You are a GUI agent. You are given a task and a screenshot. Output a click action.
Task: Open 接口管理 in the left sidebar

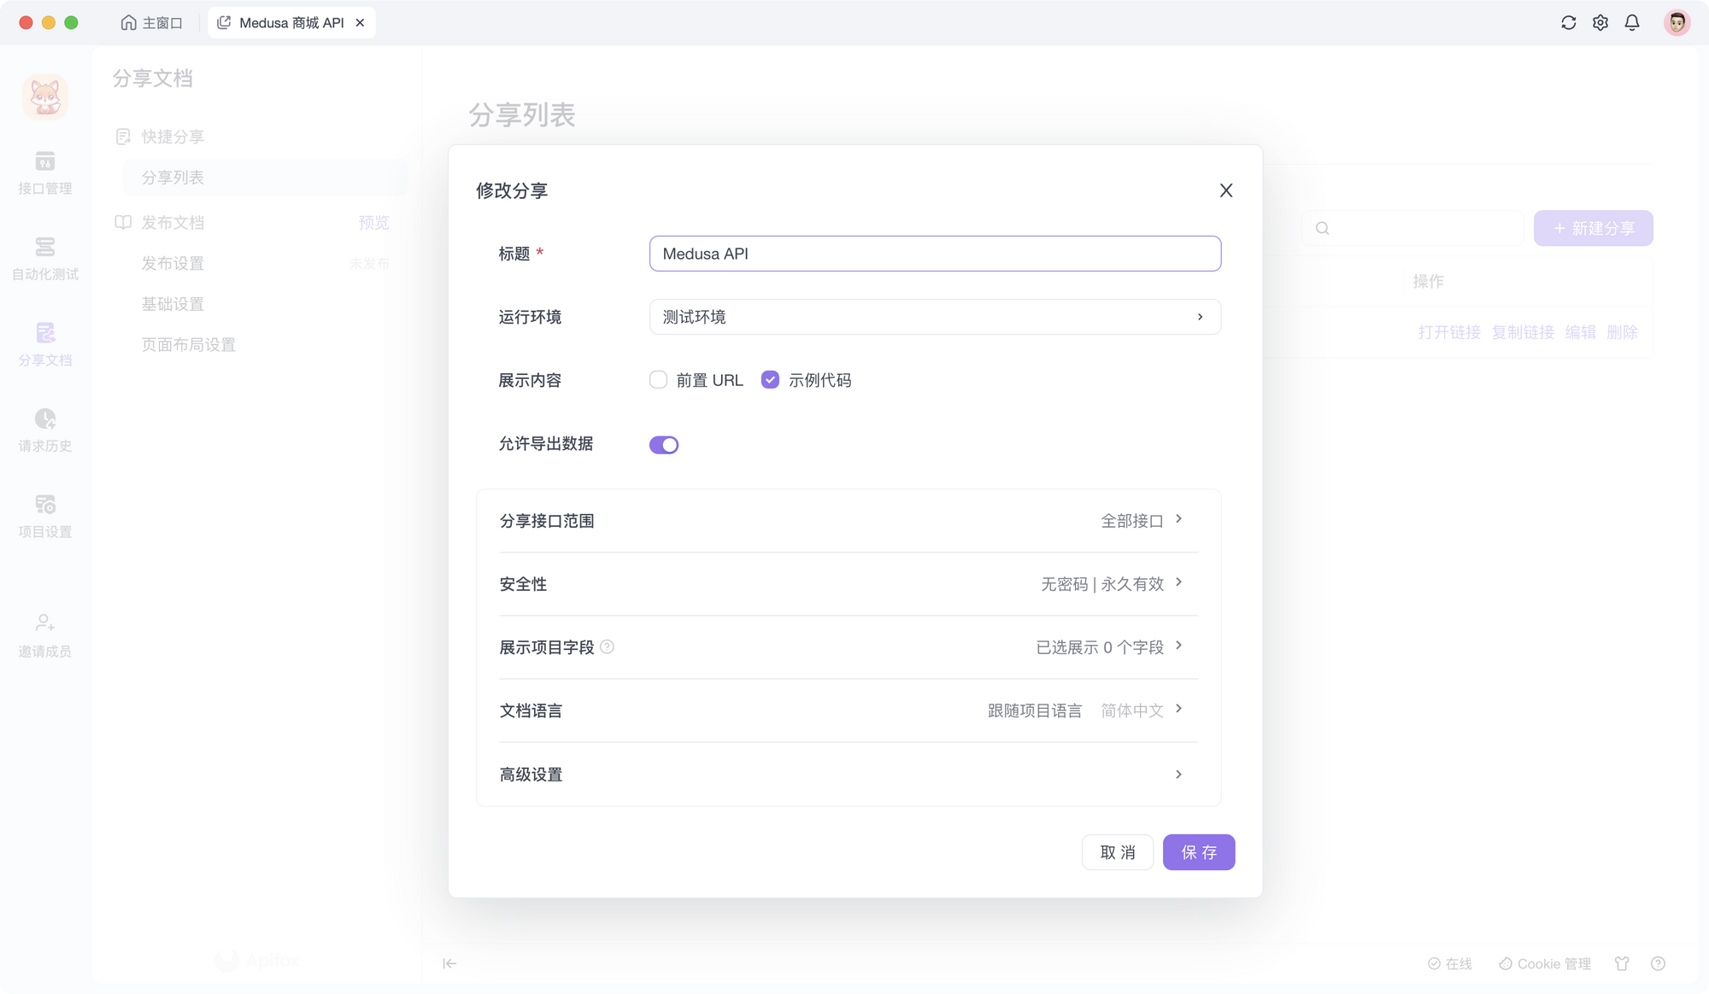tap(44, 173)
